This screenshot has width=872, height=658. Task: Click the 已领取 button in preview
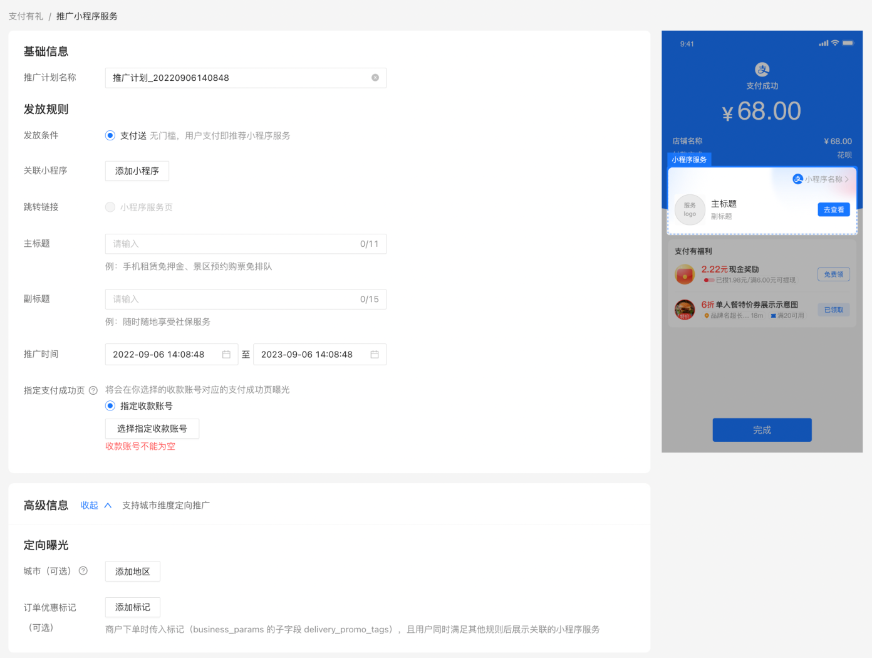tap(834, 310)
